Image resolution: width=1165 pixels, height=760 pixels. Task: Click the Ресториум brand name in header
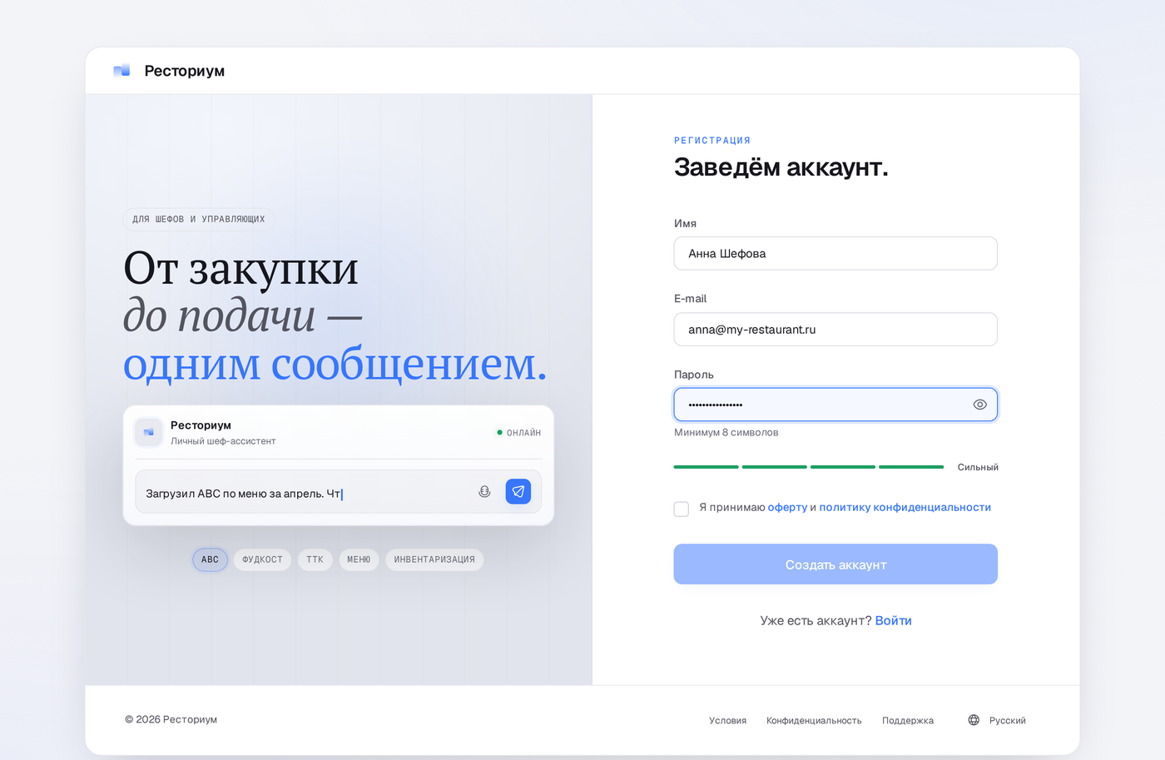(185, 71)
